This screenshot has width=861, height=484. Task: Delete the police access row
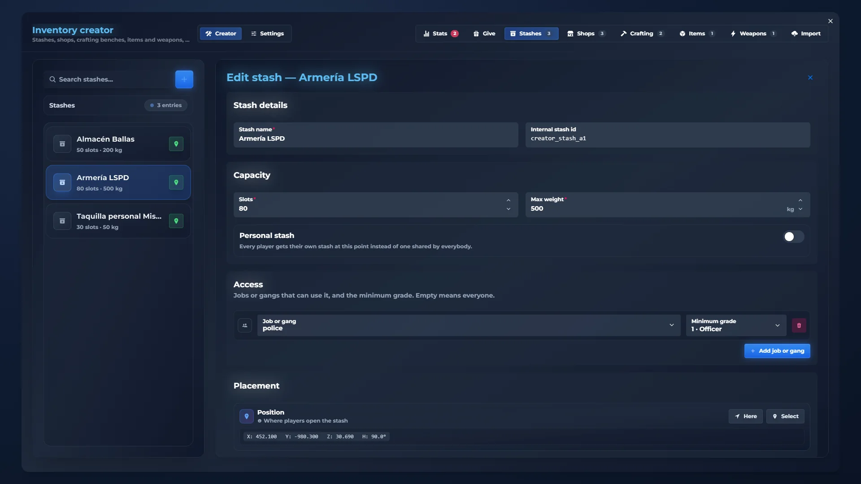pyautogui.click(x=799, y=325)
